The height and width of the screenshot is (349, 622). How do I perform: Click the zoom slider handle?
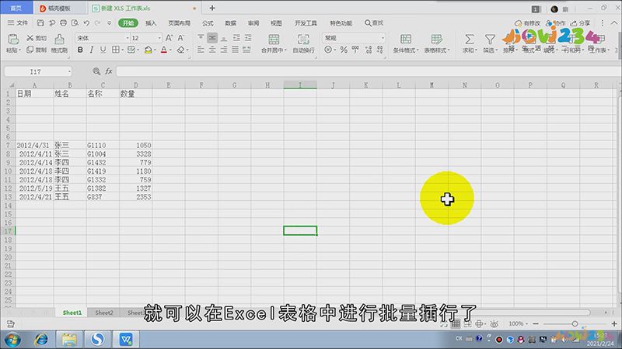coord(575,323)
